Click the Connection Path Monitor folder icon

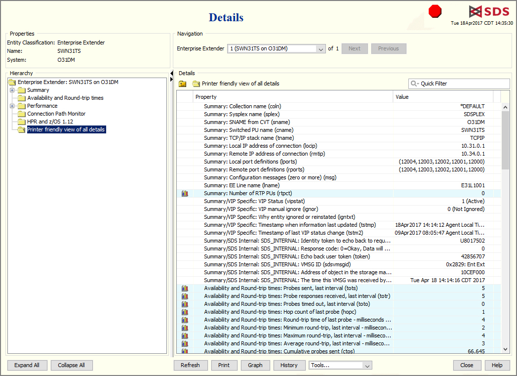22,114
